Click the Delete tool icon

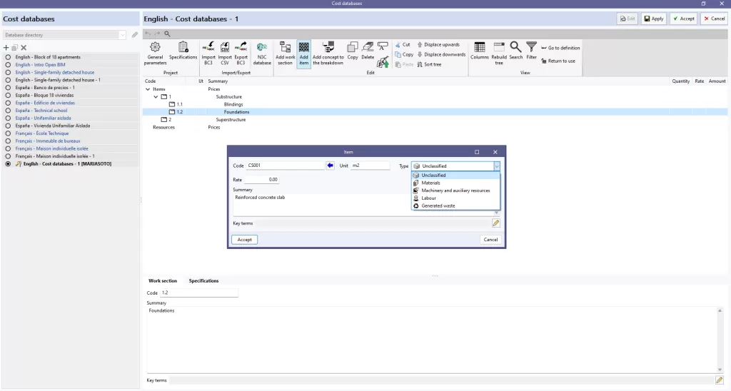point(368,51)
